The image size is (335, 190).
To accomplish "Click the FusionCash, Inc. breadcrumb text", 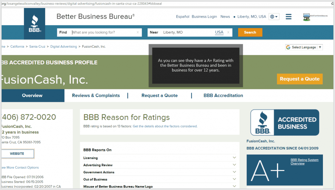I will (x=94, y=46).
